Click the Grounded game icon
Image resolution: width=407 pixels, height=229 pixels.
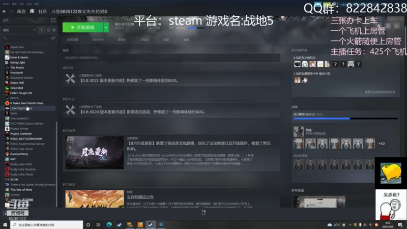(7, 88)
